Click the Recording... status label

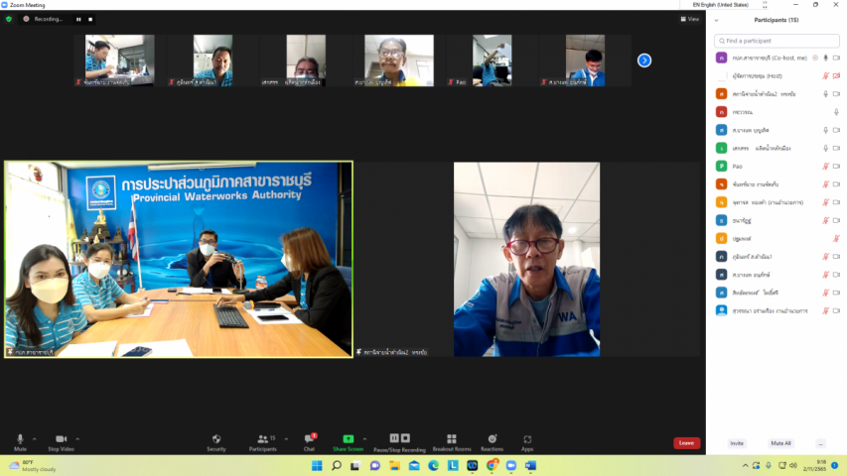pos(49,19)
